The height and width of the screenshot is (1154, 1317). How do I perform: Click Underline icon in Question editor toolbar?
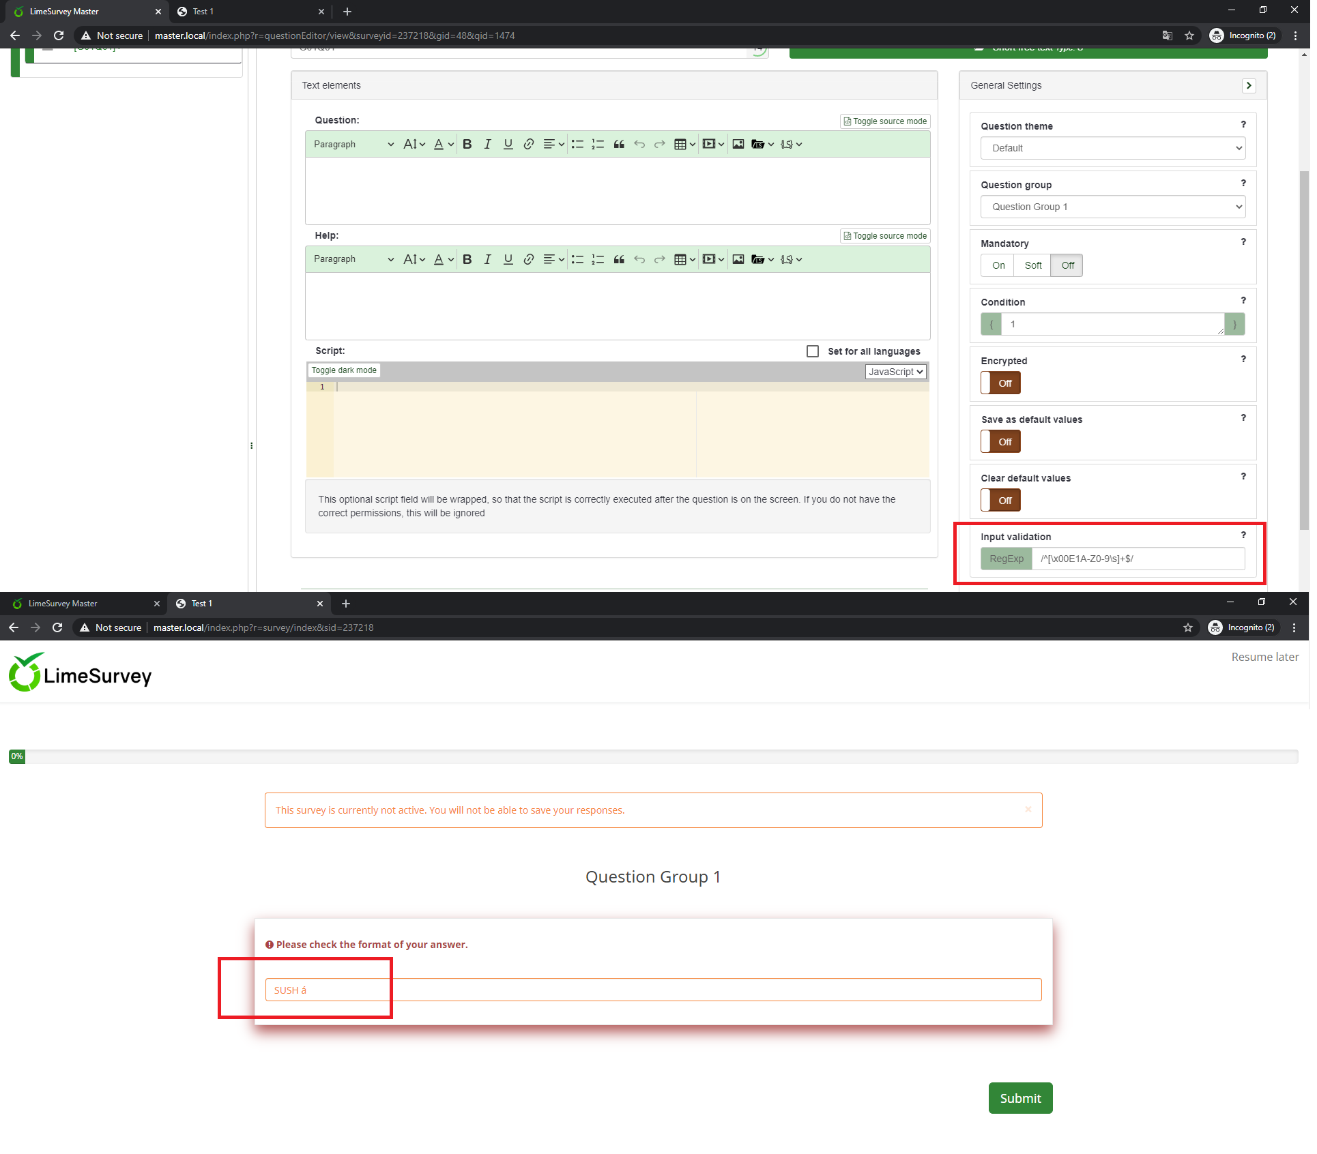click(x=508, y=144)
